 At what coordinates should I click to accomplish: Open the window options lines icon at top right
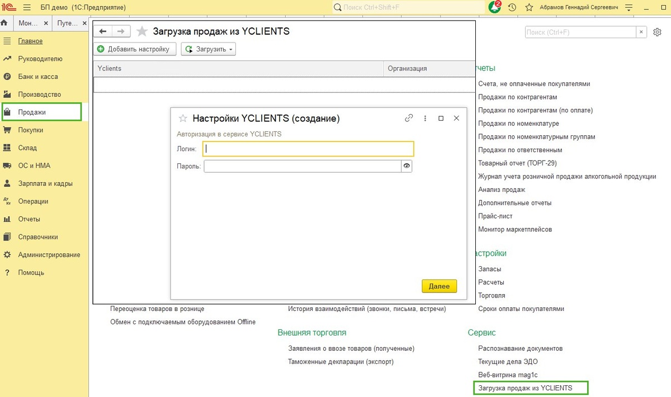(629, 8)
